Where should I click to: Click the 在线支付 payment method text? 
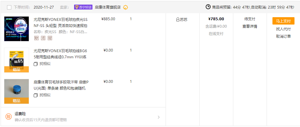point(216,34)
